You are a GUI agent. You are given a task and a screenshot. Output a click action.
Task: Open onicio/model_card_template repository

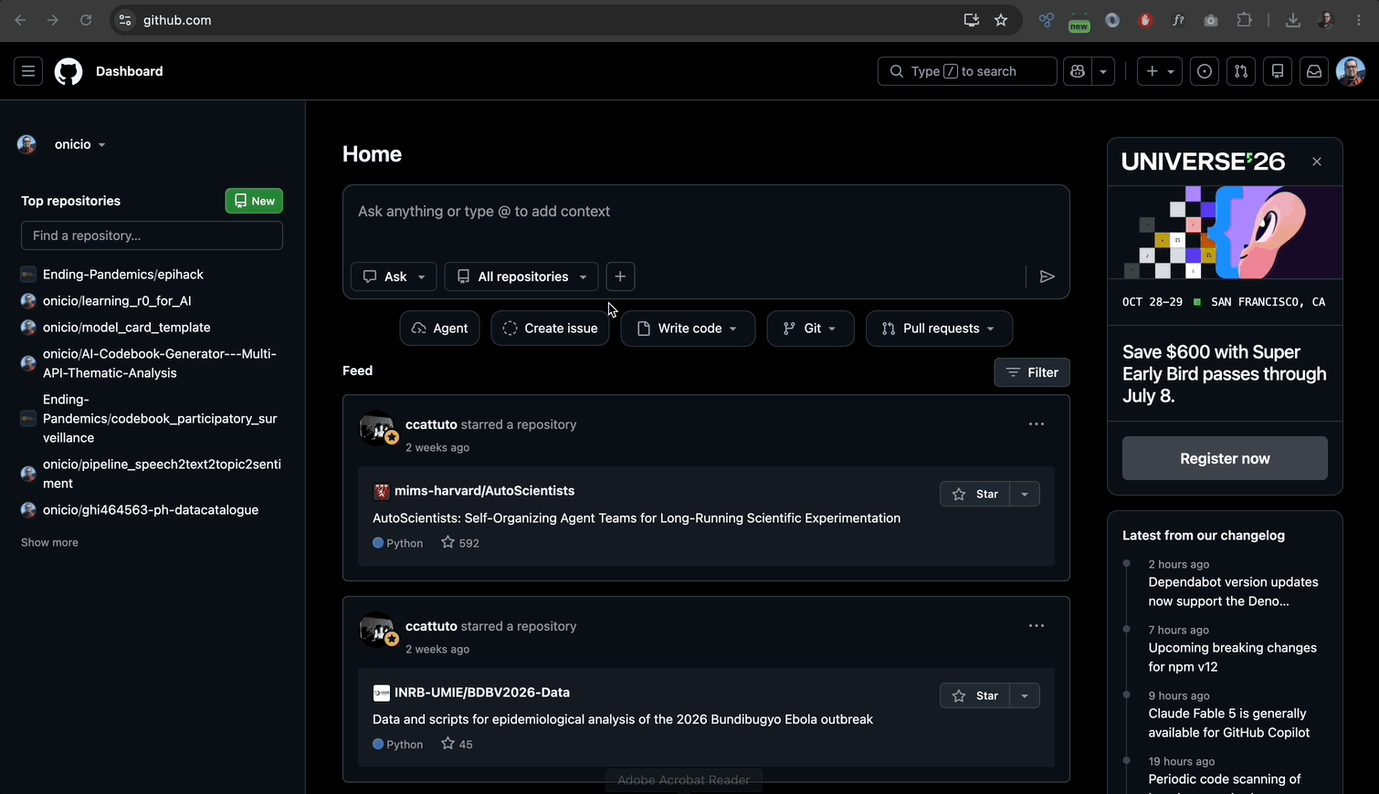[x=127, y=327]
